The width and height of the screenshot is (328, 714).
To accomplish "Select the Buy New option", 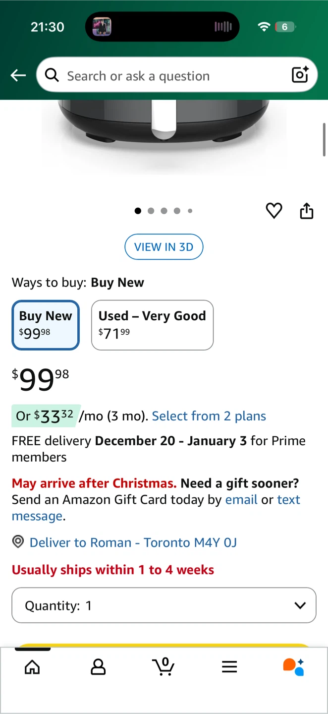I will click(46, 325).
